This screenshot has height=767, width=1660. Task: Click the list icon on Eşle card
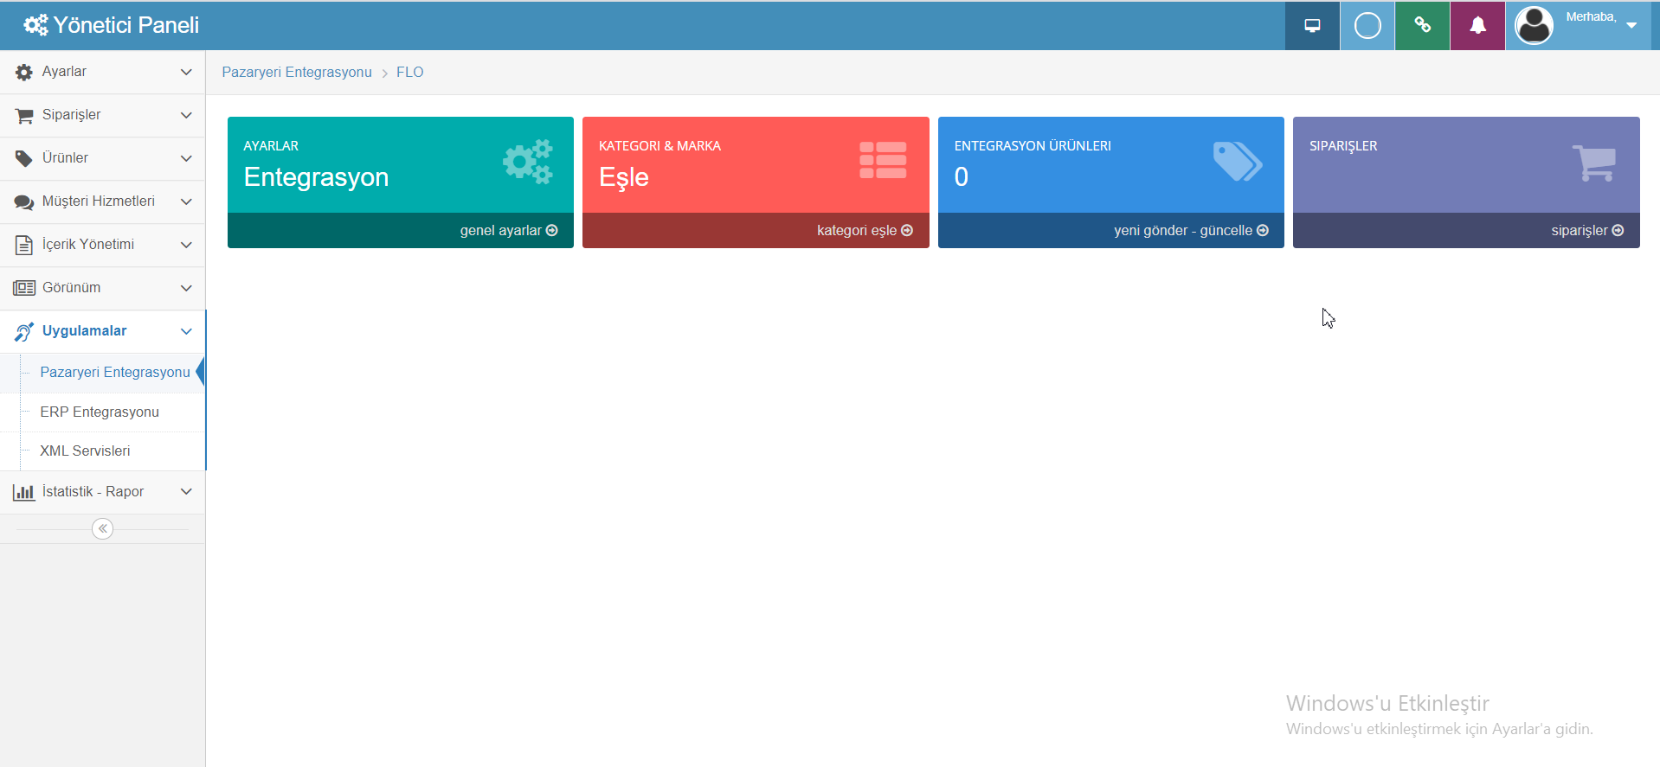883,161
